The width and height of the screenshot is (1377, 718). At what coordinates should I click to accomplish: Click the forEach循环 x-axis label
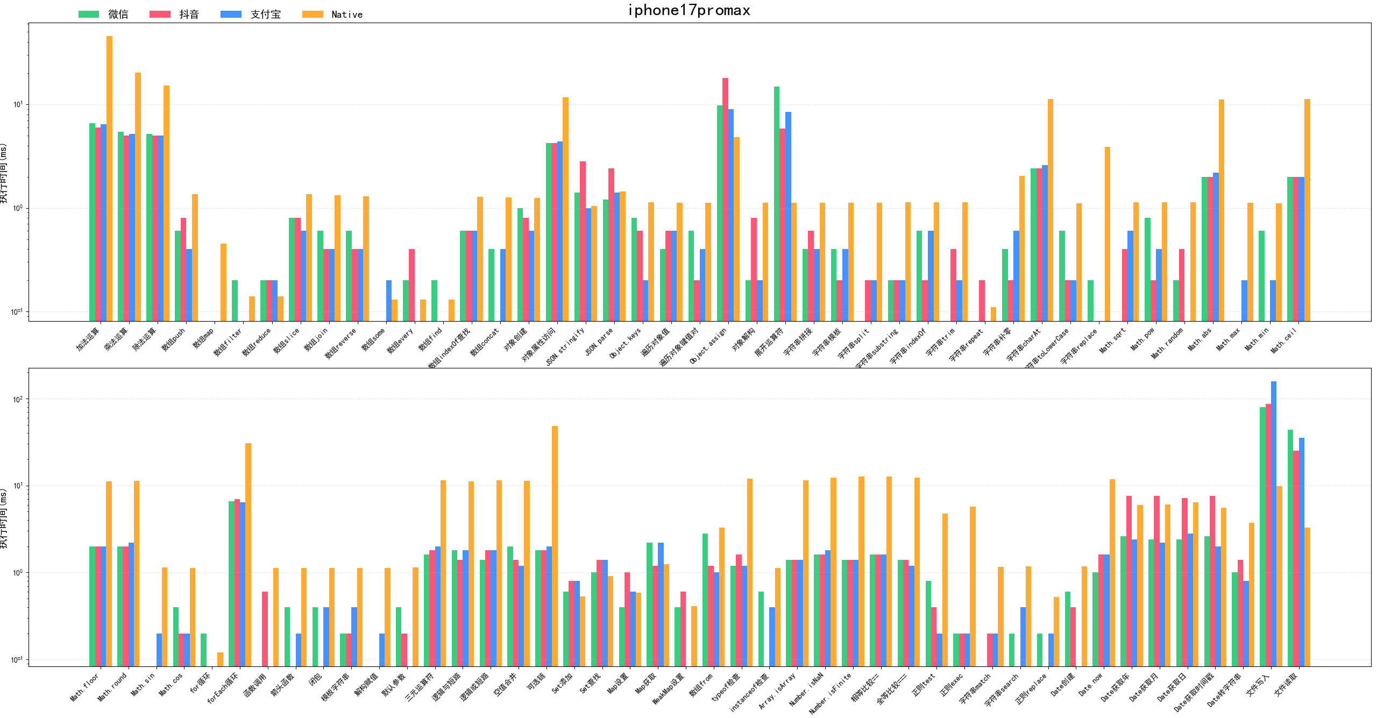(222, 688)
